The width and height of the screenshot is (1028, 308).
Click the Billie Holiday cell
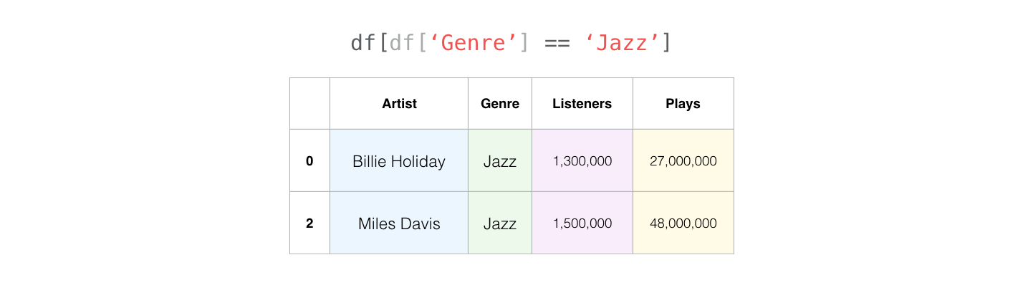coord(399,161)
